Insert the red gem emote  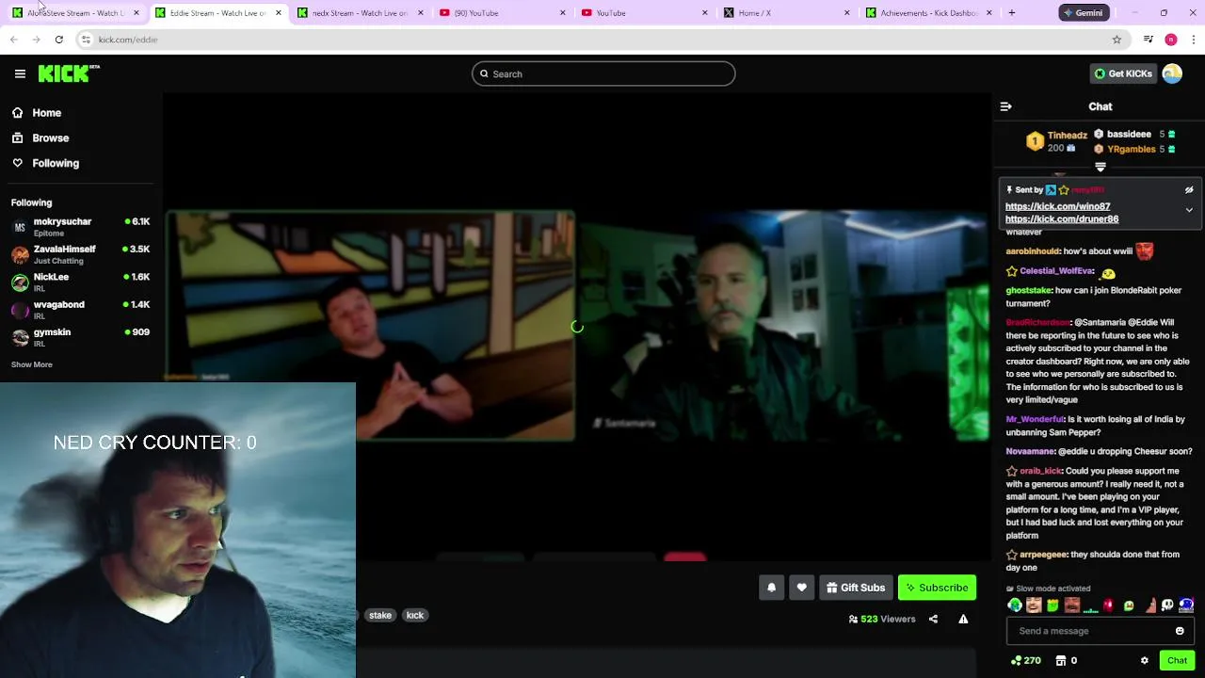pos(1109,605)
